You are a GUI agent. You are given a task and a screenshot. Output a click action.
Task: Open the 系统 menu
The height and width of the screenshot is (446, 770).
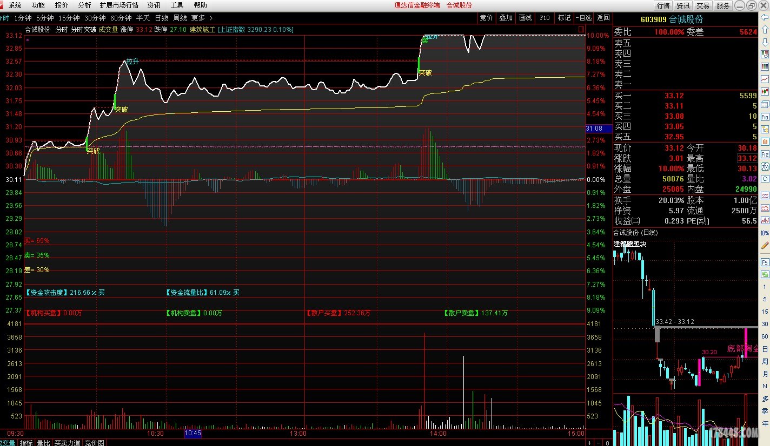coord(15,5)
